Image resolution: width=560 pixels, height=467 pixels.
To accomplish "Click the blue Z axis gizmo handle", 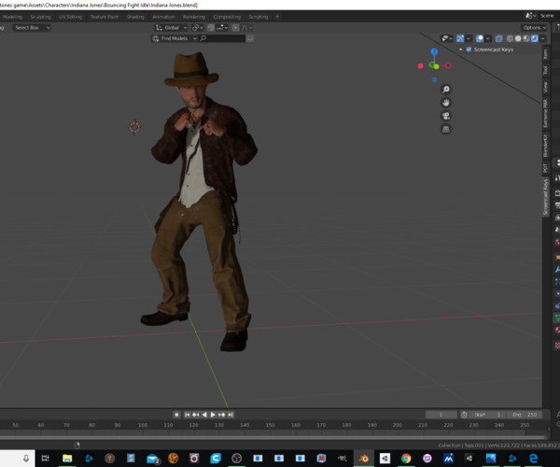I will pyautogui.click(x=434, y=51).
